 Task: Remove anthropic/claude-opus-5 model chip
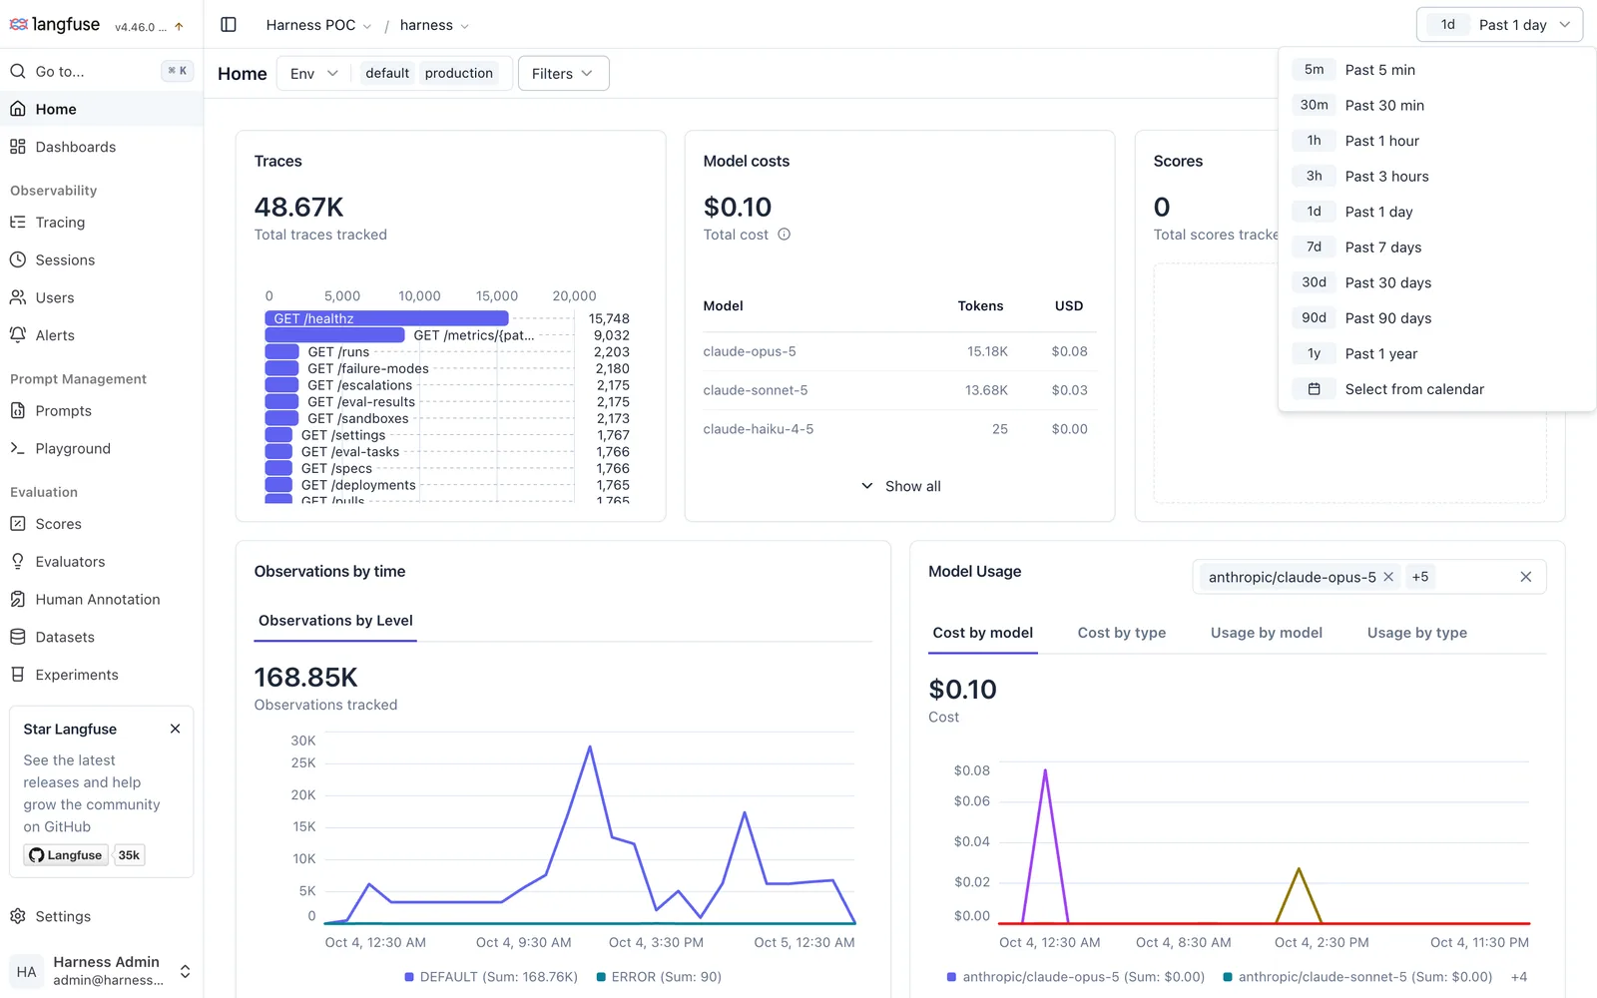[1388, 577]
